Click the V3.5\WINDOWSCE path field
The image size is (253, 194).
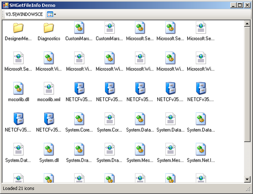(25, 14)
